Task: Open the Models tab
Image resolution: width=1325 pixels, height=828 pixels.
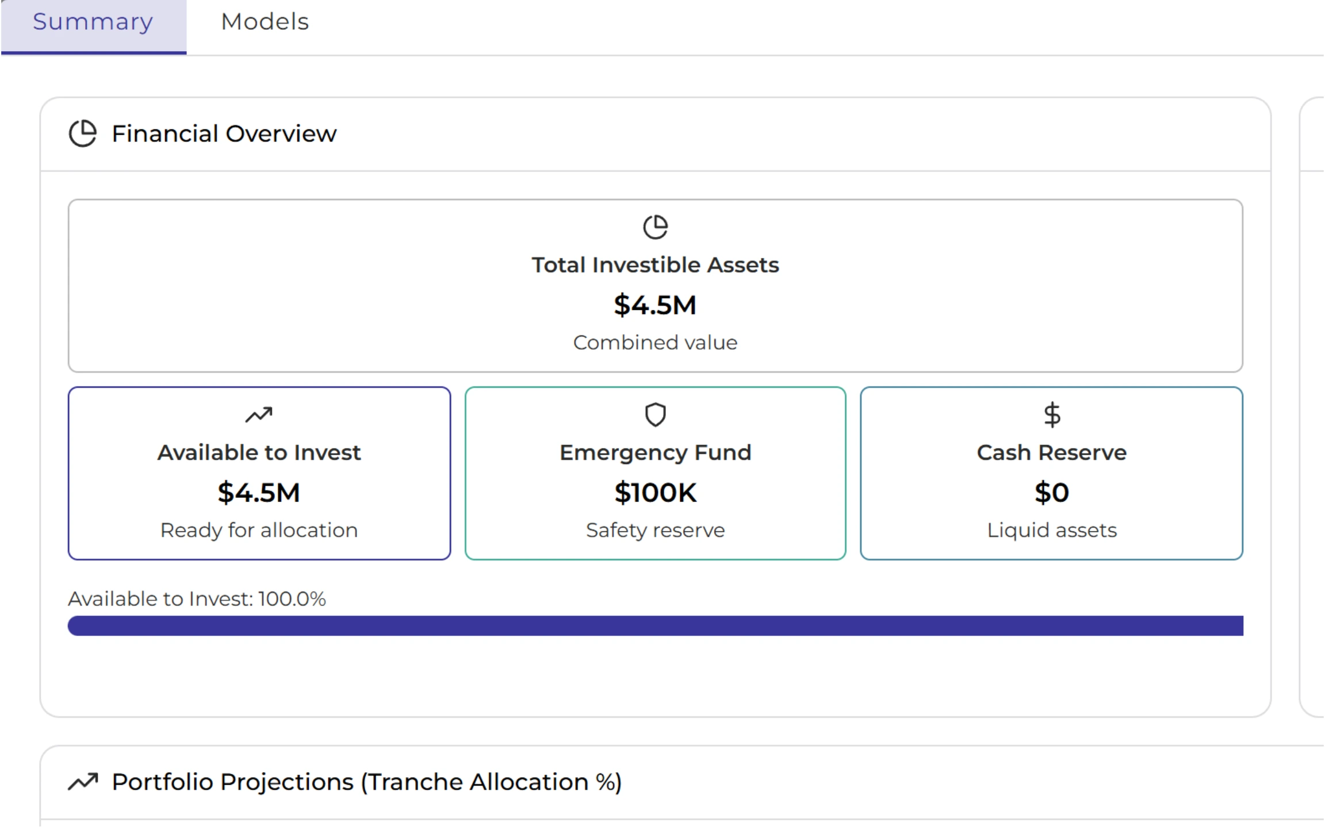Action: 265,22
